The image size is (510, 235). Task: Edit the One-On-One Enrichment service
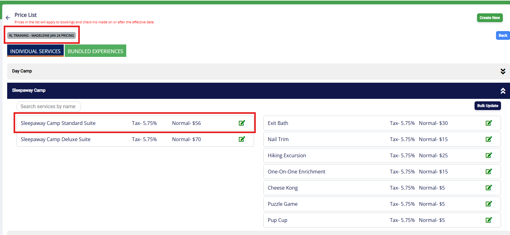click(x=489, y=172)
